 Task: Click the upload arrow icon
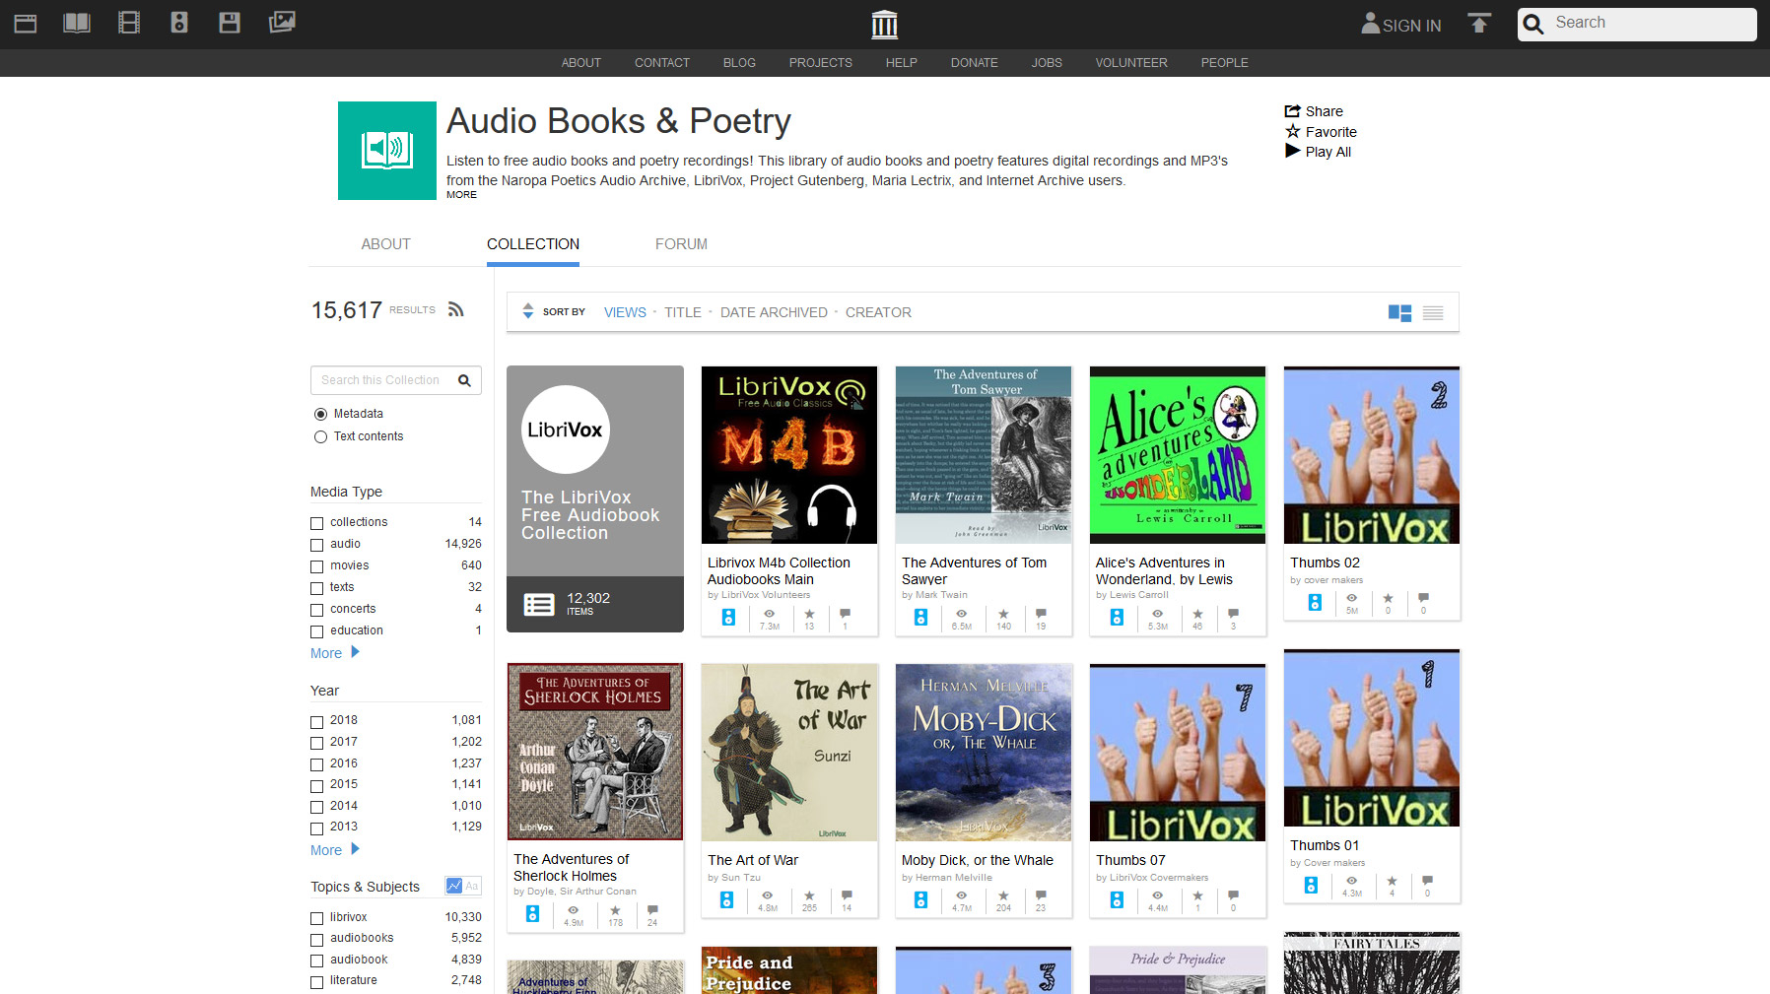point(1479,23)
